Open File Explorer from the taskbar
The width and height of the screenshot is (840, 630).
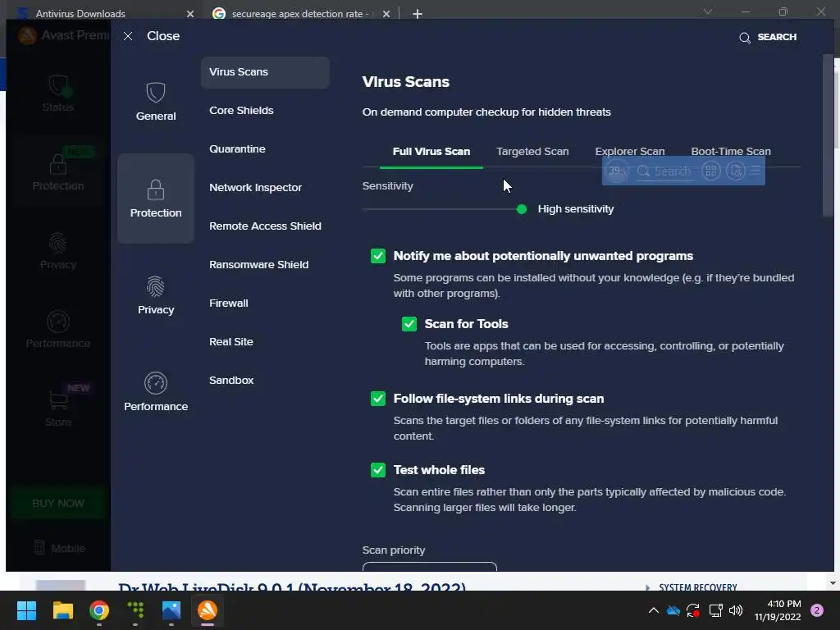62,610
